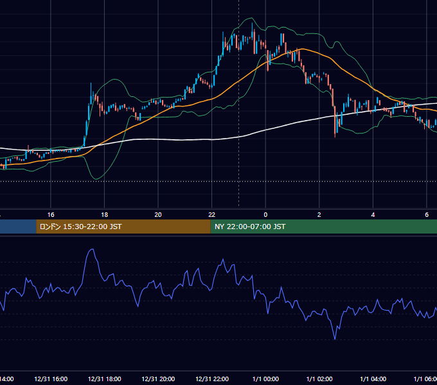Click the blue session bar before London
The image size is (437, 385).
coord(18,227)
